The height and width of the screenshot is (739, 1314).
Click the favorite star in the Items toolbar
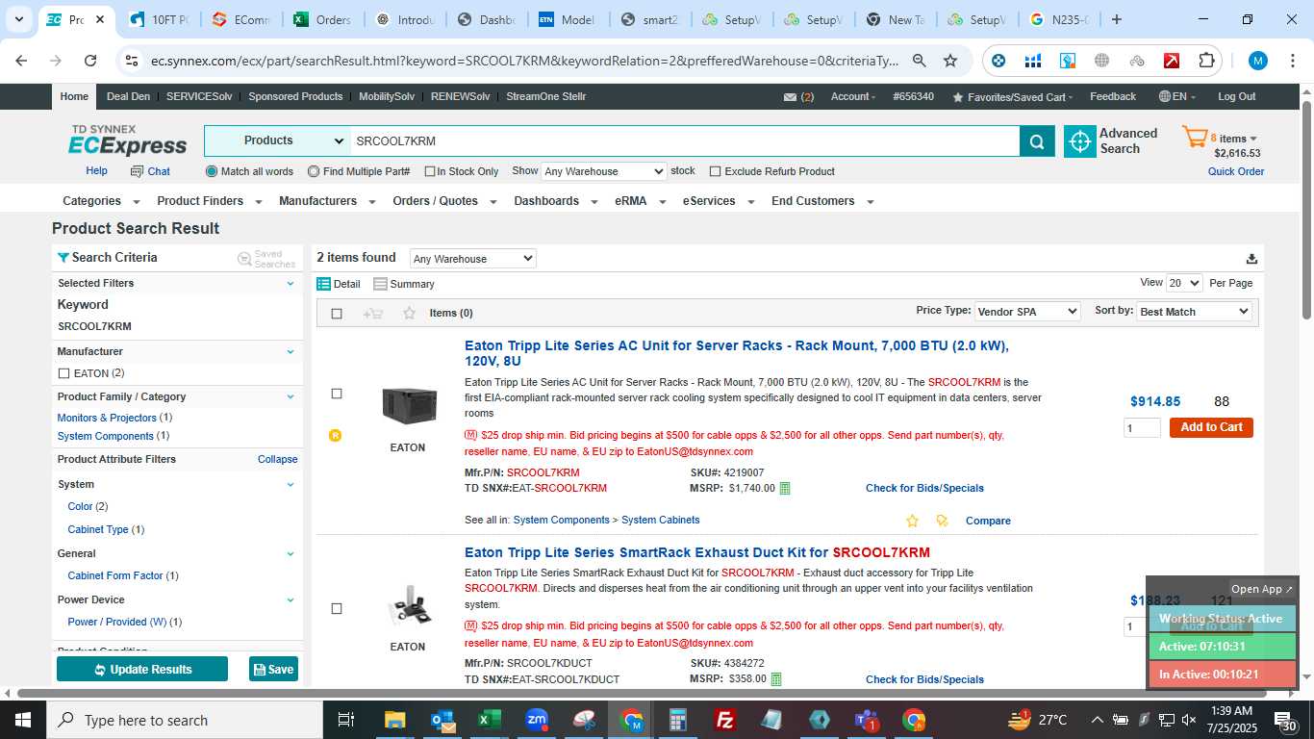pos(409,313)
